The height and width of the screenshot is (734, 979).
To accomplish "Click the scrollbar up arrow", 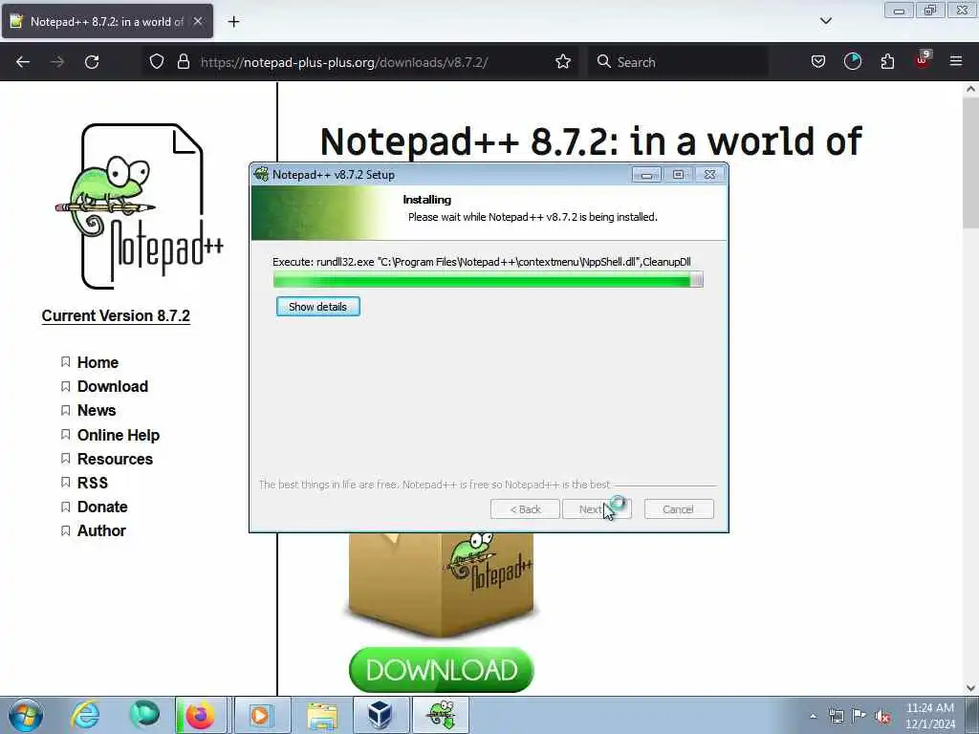I will click(970, 89).
